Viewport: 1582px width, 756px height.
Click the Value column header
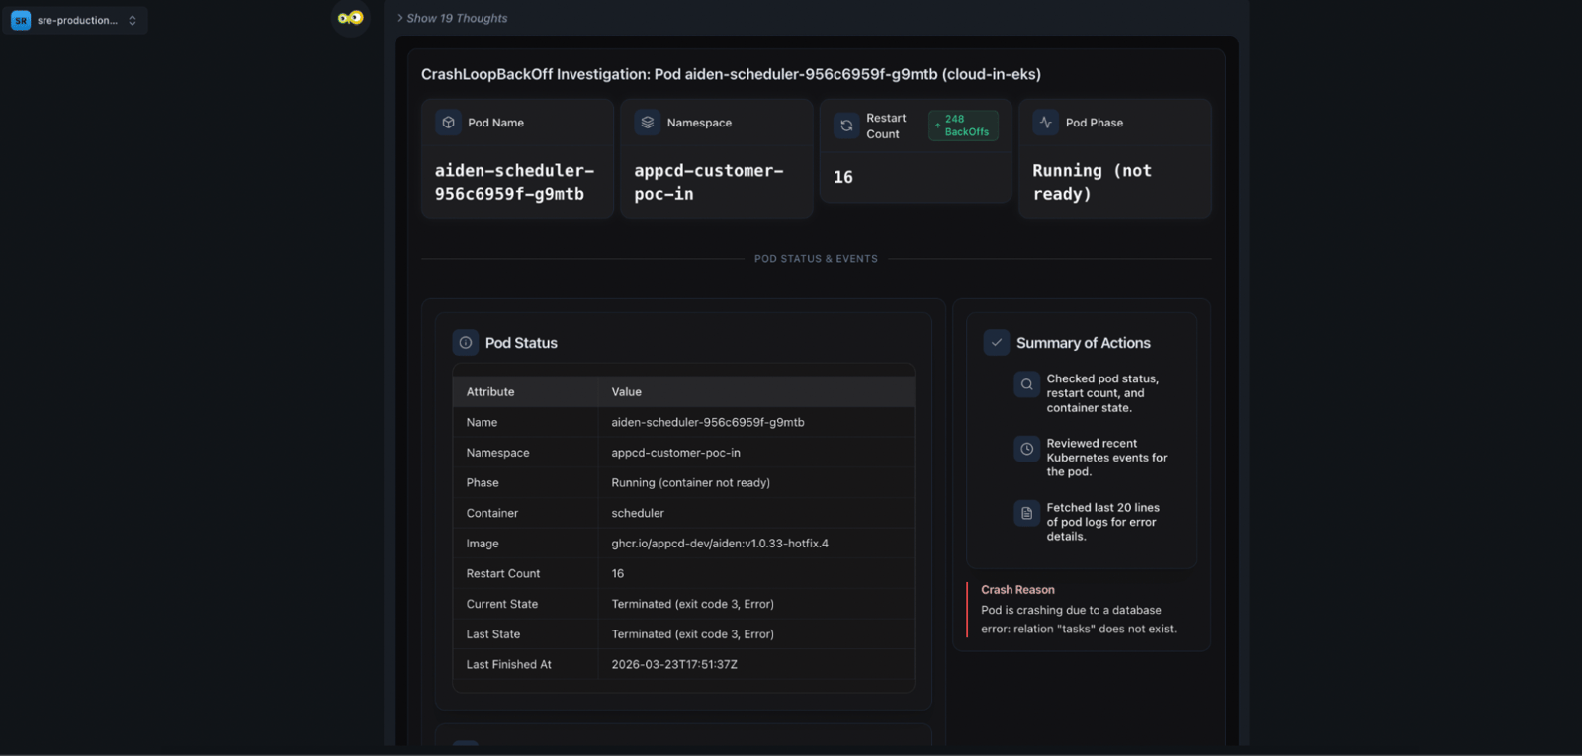click(x=627, y=392)
